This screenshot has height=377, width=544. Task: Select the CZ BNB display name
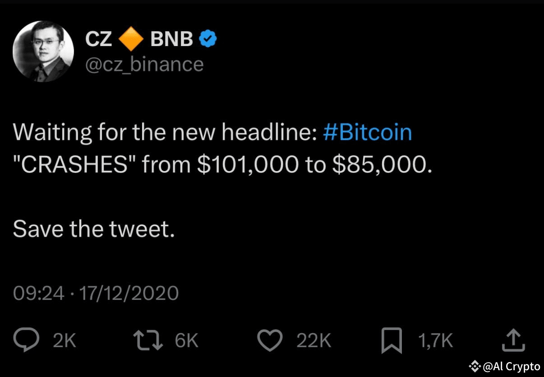pos(135,38)
